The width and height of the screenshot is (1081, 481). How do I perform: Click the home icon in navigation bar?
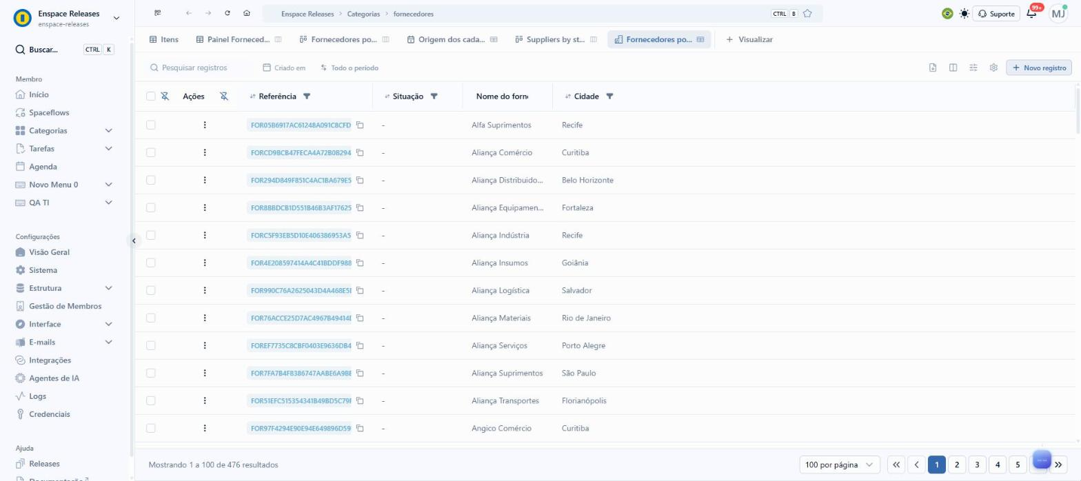point(247,13)
